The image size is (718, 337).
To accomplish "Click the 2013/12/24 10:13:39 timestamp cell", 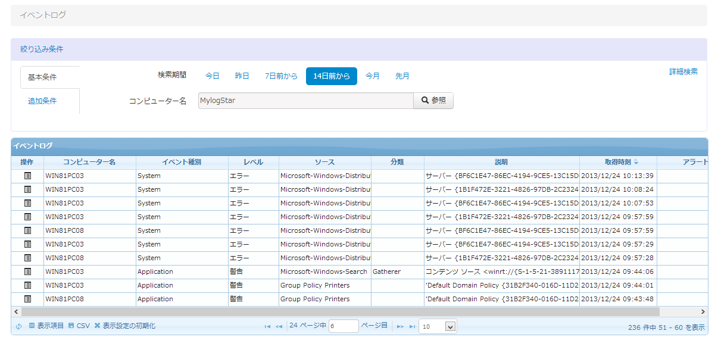I will (x=618, y=176).
